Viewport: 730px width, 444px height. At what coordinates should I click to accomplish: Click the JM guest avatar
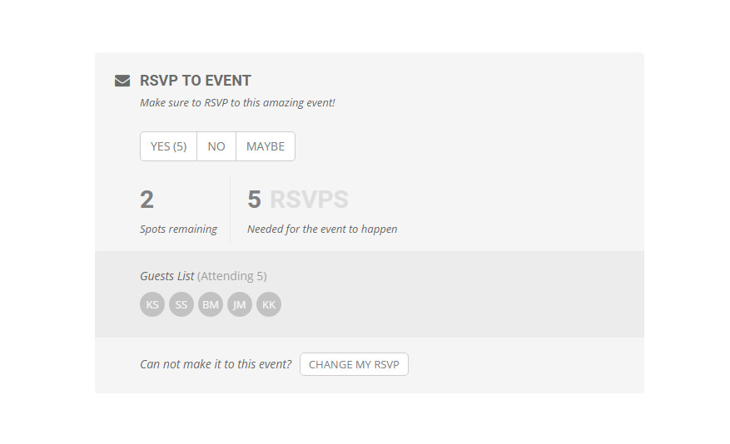[240, 304]
